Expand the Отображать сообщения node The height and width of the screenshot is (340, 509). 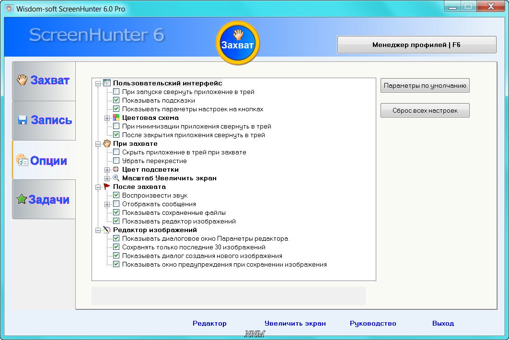pyautogui.click(x=107, y=204)
